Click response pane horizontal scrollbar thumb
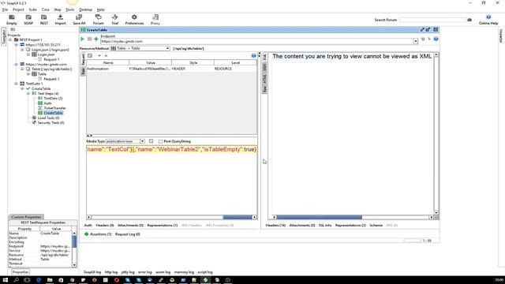This screenshot has width=505, height=284. pyautogui.click(x=319, y=218)
